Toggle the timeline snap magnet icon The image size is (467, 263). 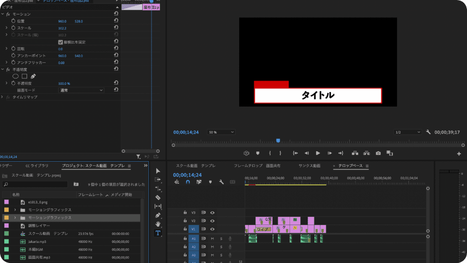188,182
